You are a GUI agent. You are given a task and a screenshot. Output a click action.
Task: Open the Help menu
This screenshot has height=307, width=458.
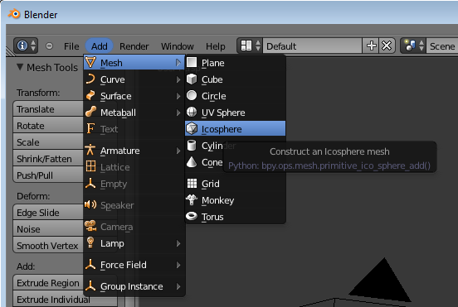click(216, 46)
